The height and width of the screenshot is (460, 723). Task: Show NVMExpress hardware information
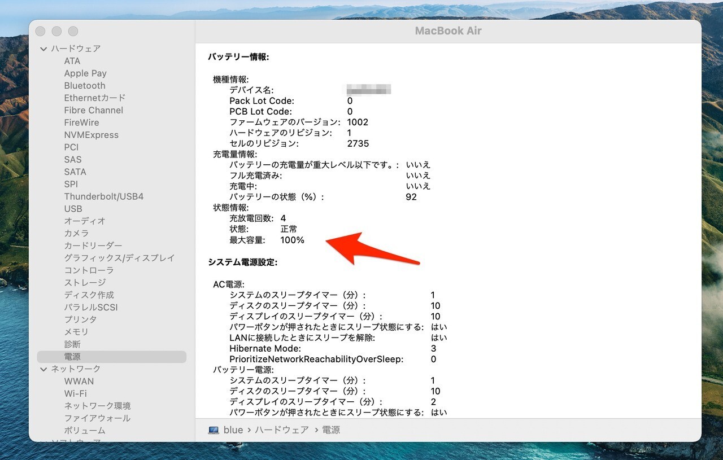(x=92, y=135)
